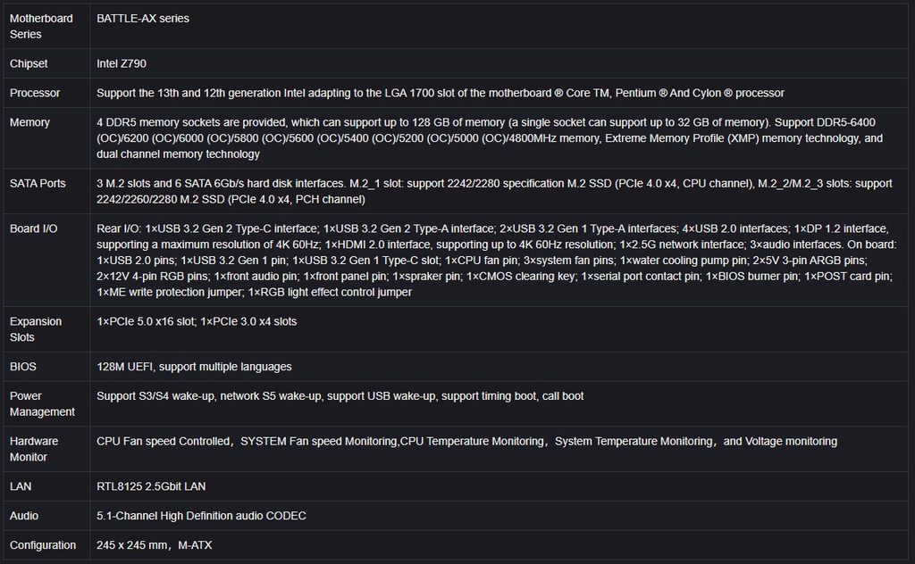Select the BATTLE-AX series value text
This screenshot has width=915, height=564.
[x=143, y=18]
